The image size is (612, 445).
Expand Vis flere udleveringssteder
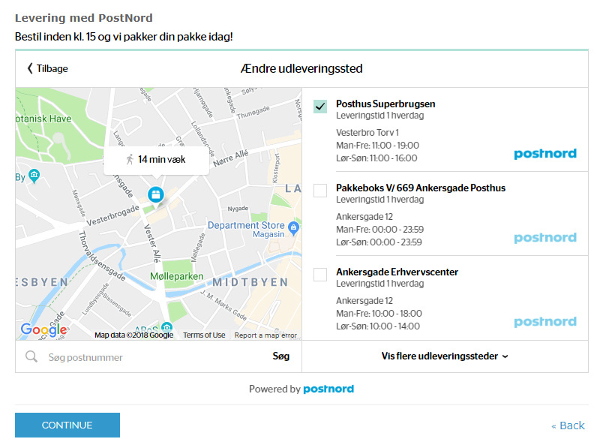(445, 356)
